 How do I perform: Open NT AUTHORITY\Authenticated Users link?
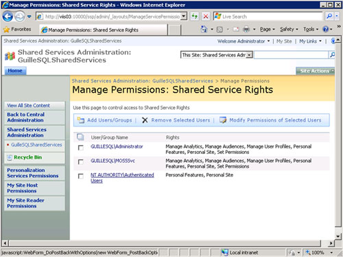click(122, 178)
